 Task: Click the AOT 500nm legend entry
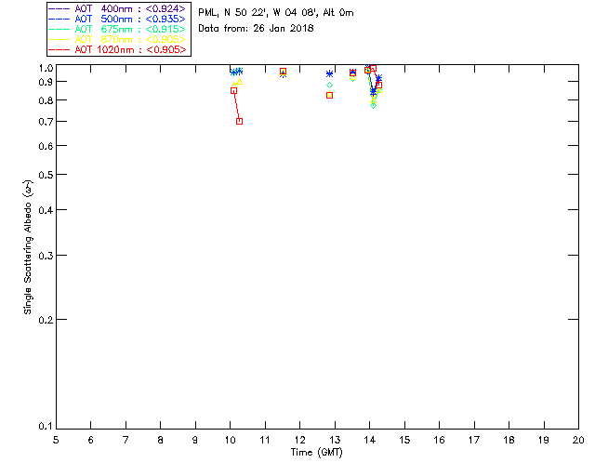click(x=117, y=19)
